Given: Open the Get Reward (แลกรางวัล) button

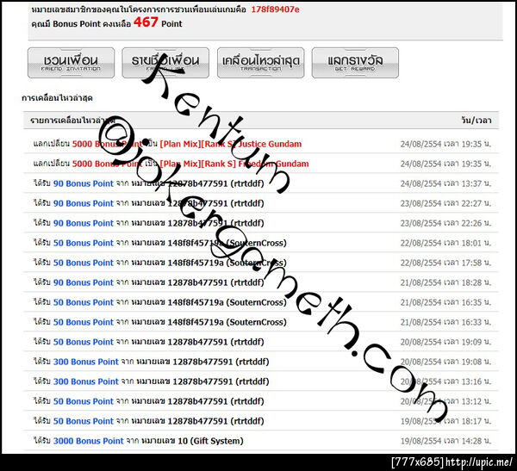Looking at the screenshot, I should 355,63.
